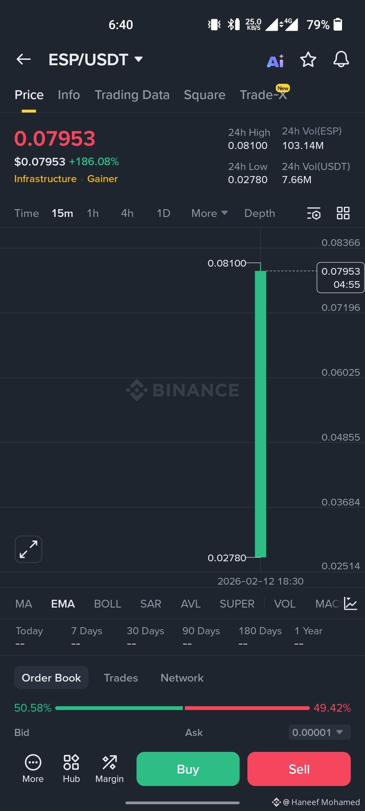
Task: Tap the red ask percentage bar
Action: coord(247,708)
